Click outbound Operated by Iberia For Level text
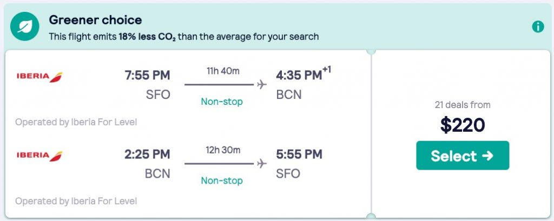The image size is (554, 221). 76,122
